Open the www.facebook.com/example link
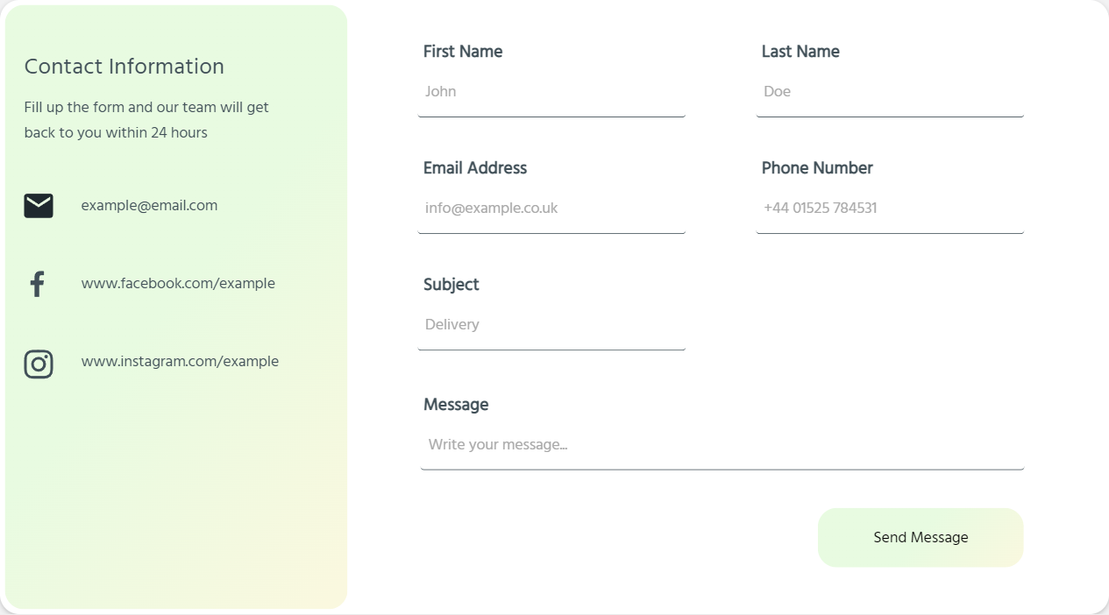 [x=178, y=284]
